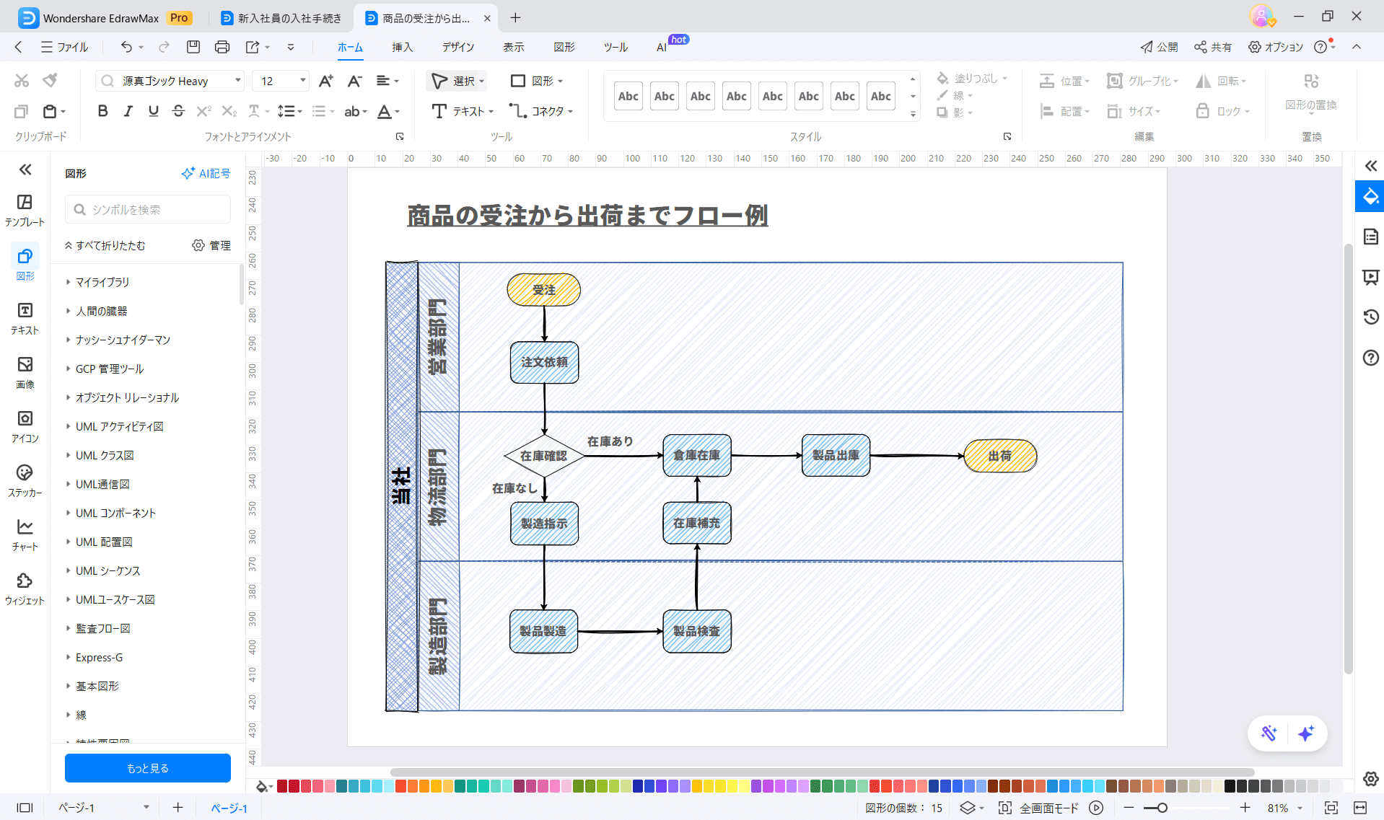Toggle the page list panel icon
Image resolution: width=1384 pixels, height=820 pixels.
click(x=25, y=808)
